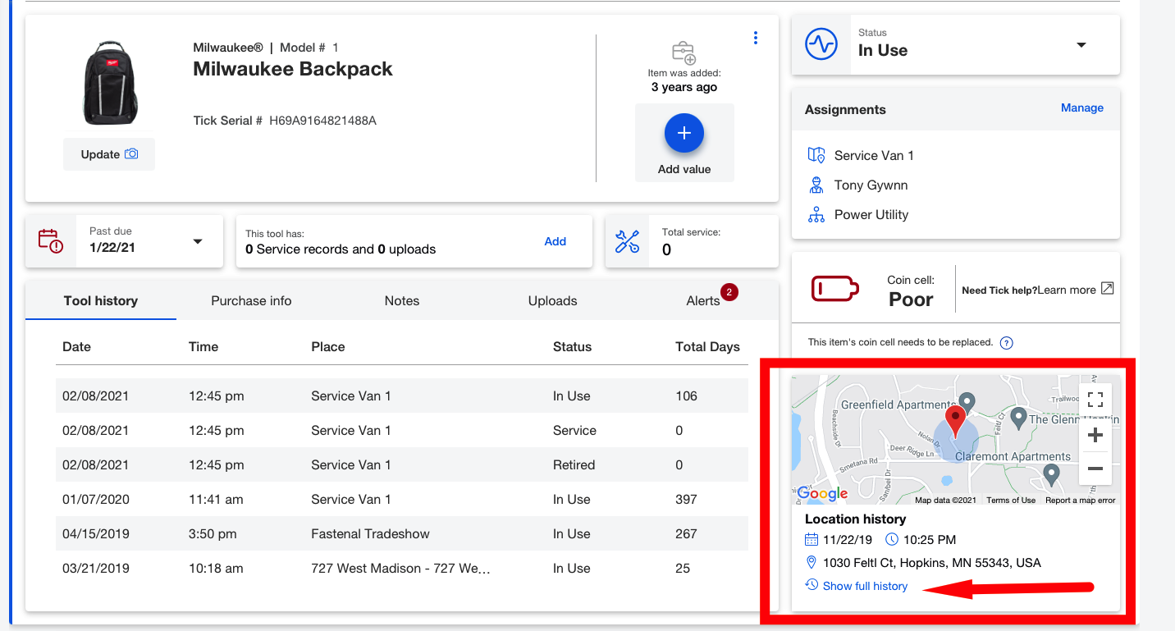Select Service Van 1 assignment

pyautogui.click(x=874, y=155)
